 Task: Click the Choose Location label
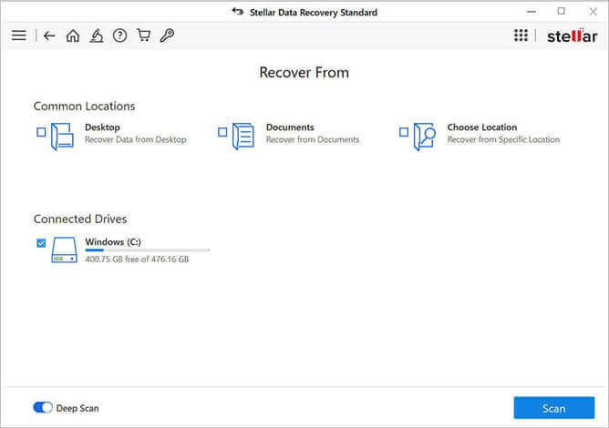coord(482,127)
